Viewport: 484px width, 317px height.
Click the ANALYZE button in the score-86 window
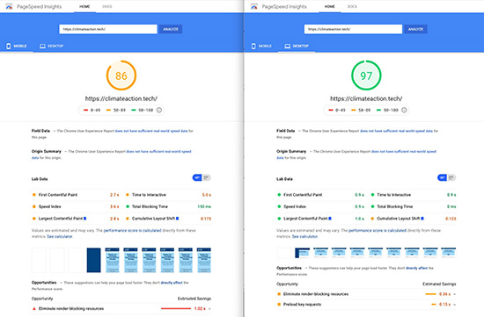(171, 29)
